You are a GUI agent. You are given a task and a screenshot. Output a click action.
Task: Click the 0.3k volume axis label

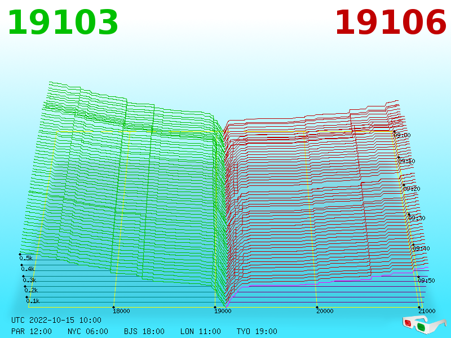(30, 280)
